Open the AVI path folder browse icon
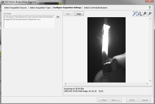Viewport: 155px width, 104px height. 58,17
